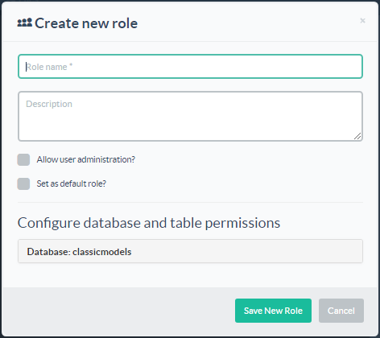380x338 pixels.
Task: Expand the Database: classicmodels panel
Action: [190, 251]
